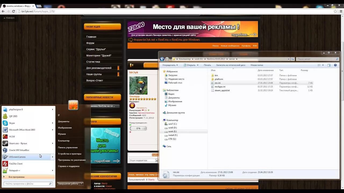Select the revApps.ini file
The width and height of the screenshot is (344, 193).
tap(220, 87)
